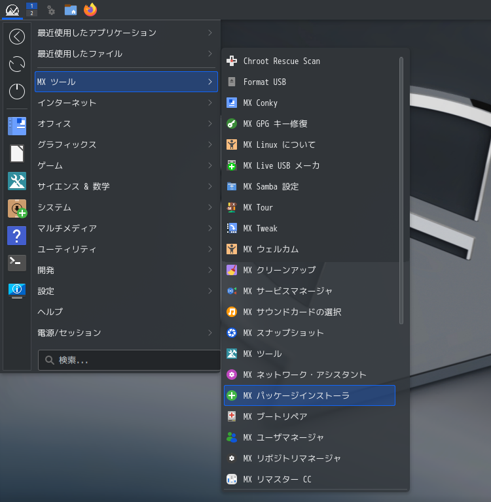Click the MX リマスター CC icon
This screenshot has height=502, width=491.
[x=232, y=479]
